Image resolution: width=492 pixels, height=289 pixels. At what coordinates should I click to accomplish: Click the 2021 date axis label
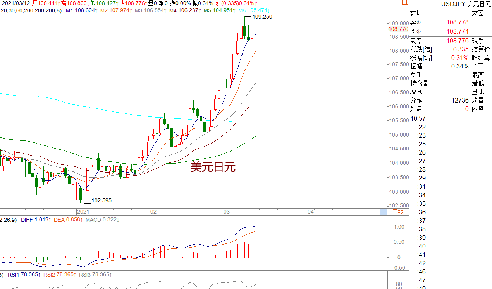coord(83,212)
